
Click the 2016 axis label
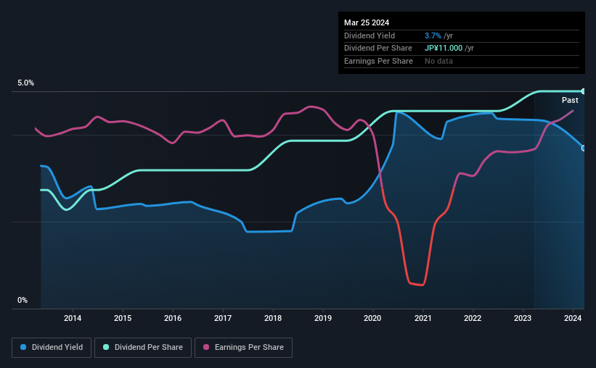click(173, 318)
